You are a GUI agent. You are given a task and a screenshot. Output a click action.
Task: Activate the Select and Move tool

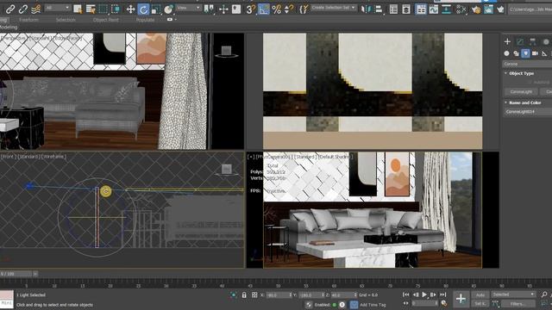(x=130, y=9)
